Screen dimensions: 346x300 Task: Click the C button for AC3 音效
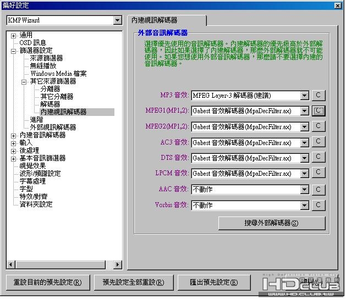[x=318, y=142]
